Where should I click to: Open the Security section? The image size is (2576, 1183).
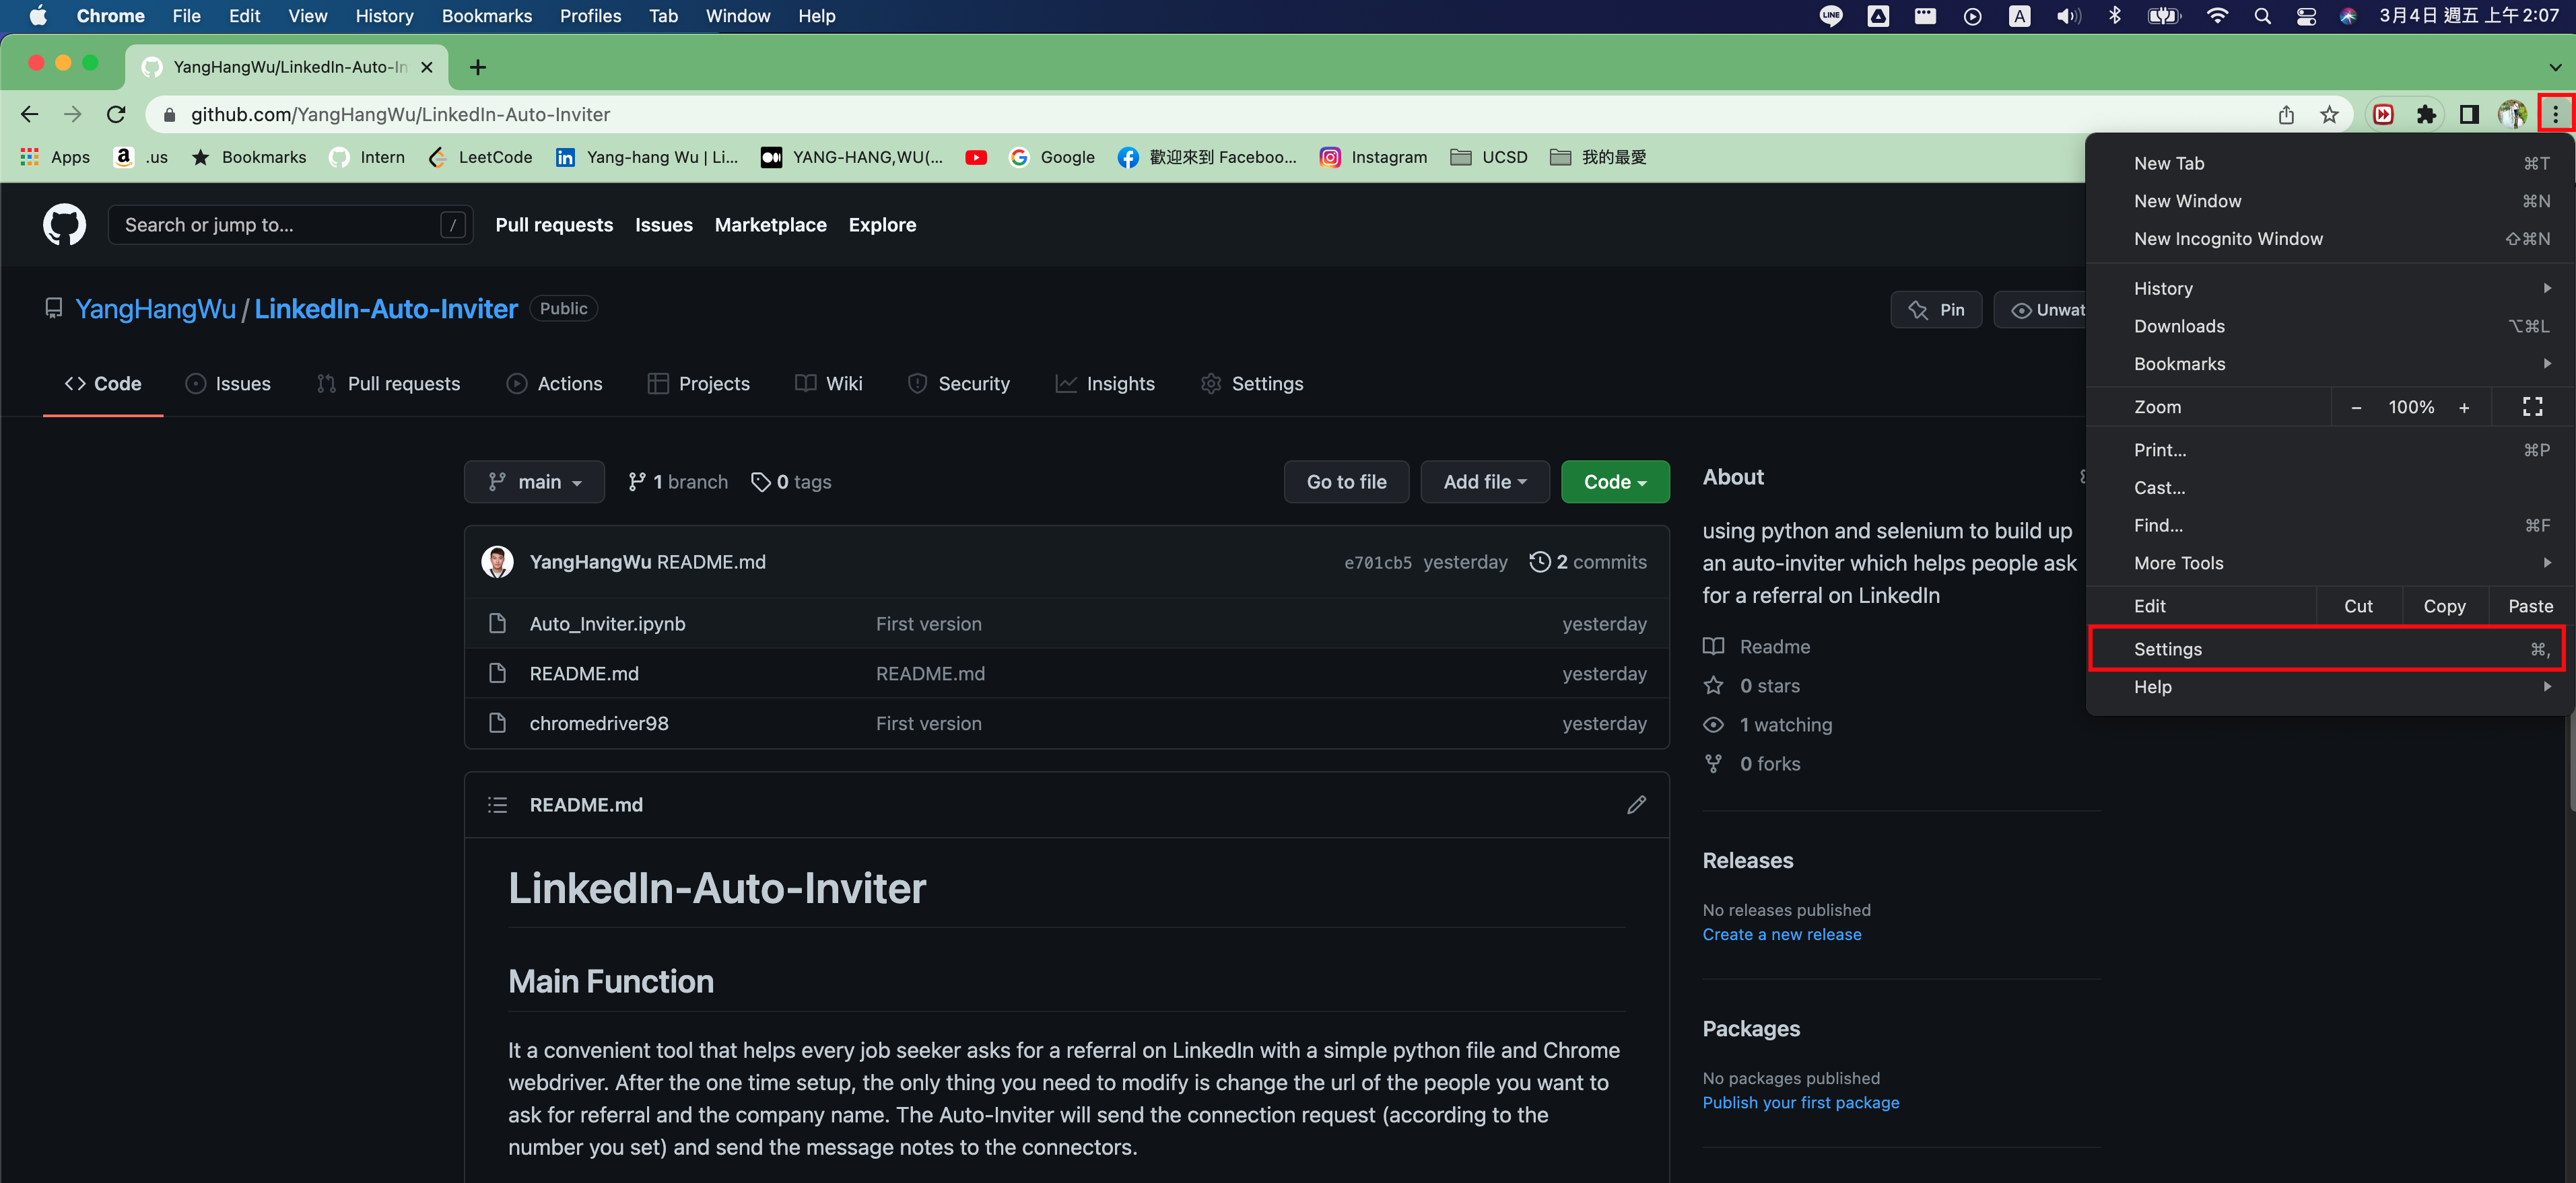coord(959,383)
